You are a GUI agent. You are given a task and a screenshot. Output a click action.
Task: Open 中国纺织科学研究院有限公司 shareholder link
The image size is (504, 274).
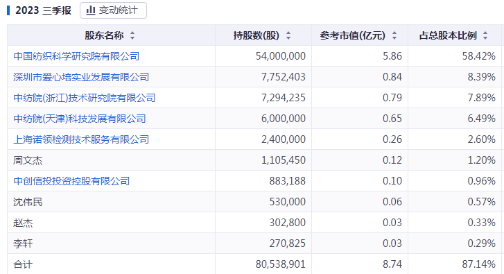(76, 56)
